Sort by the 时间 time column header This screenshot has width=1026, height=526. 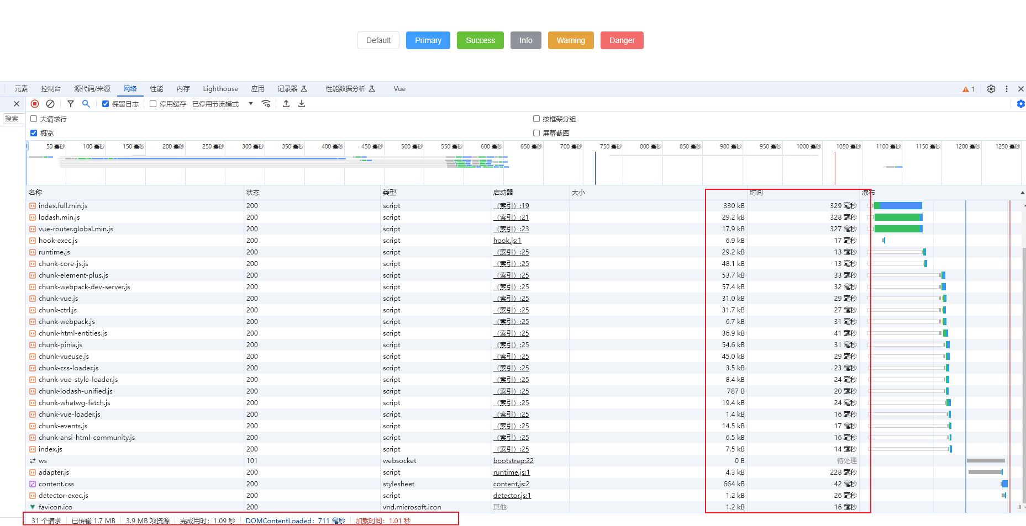pos(803,193)
